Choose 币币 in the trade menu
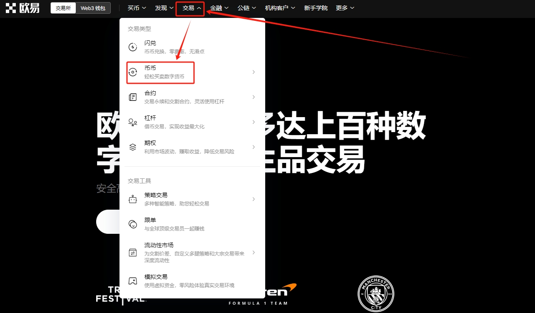 [x=192, y=72]
